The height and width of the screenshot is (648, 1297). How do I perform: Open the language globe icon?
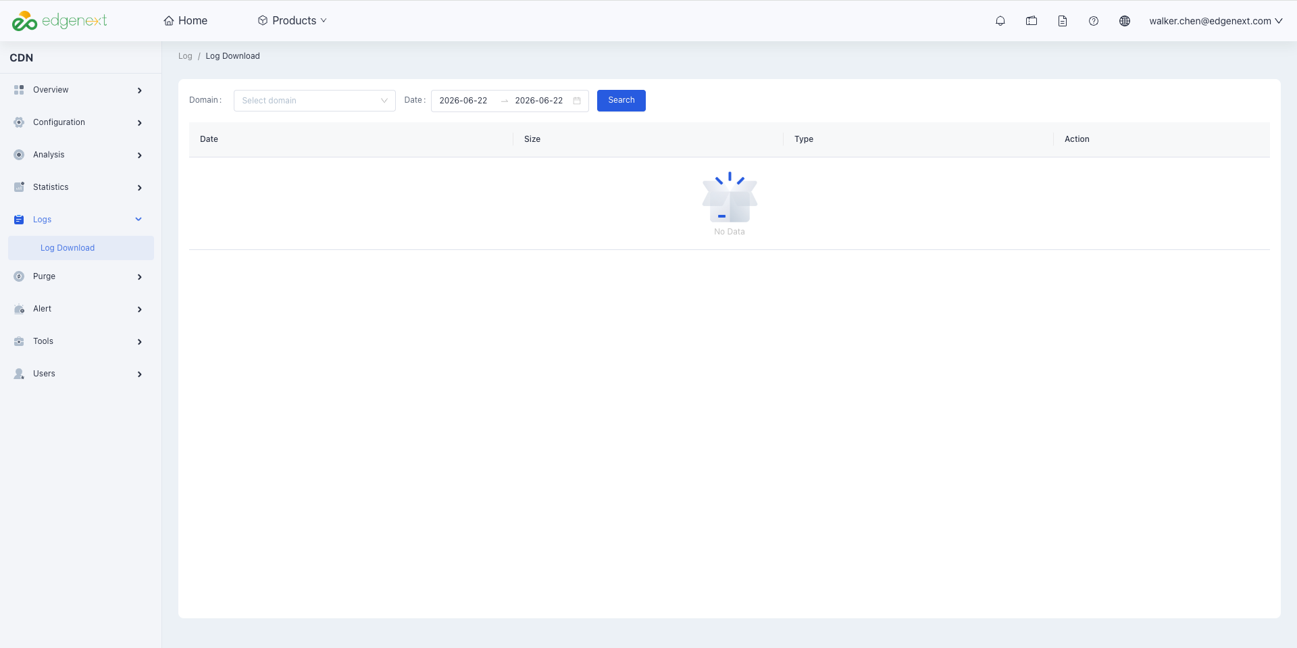1125,21
